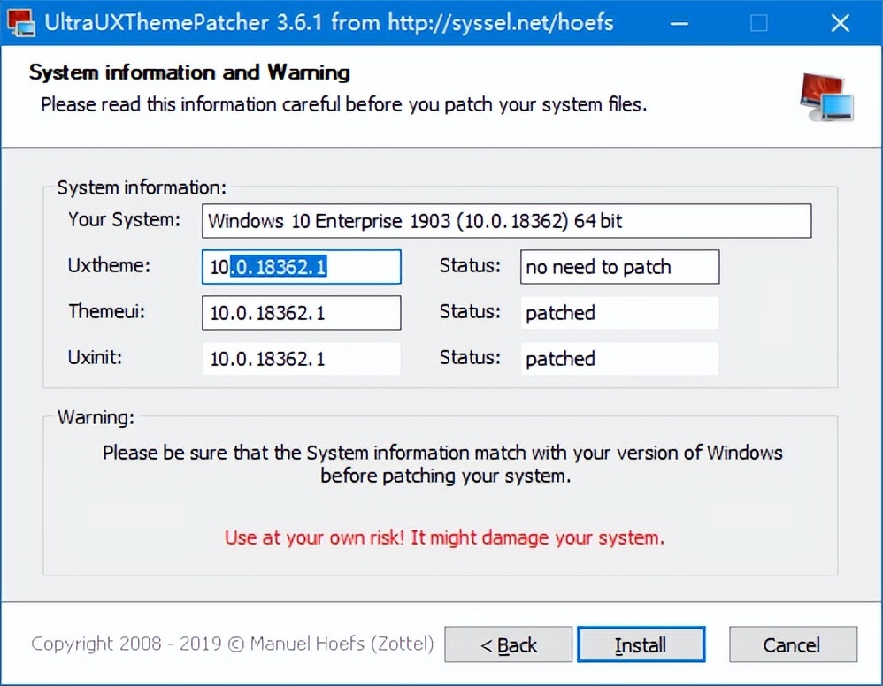Screen dimensions: 883x686
Task: Click the monitors logo in header
Action: [x=826, y=97]
